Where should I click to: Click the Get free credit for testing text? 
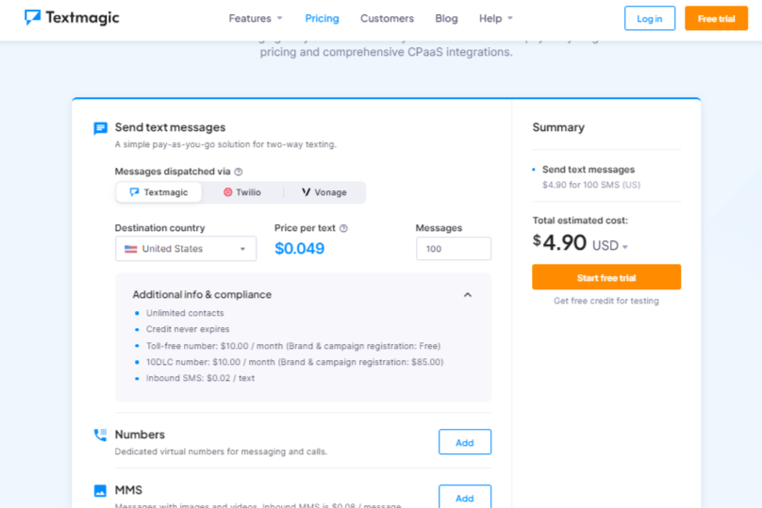tap(606, 301)
